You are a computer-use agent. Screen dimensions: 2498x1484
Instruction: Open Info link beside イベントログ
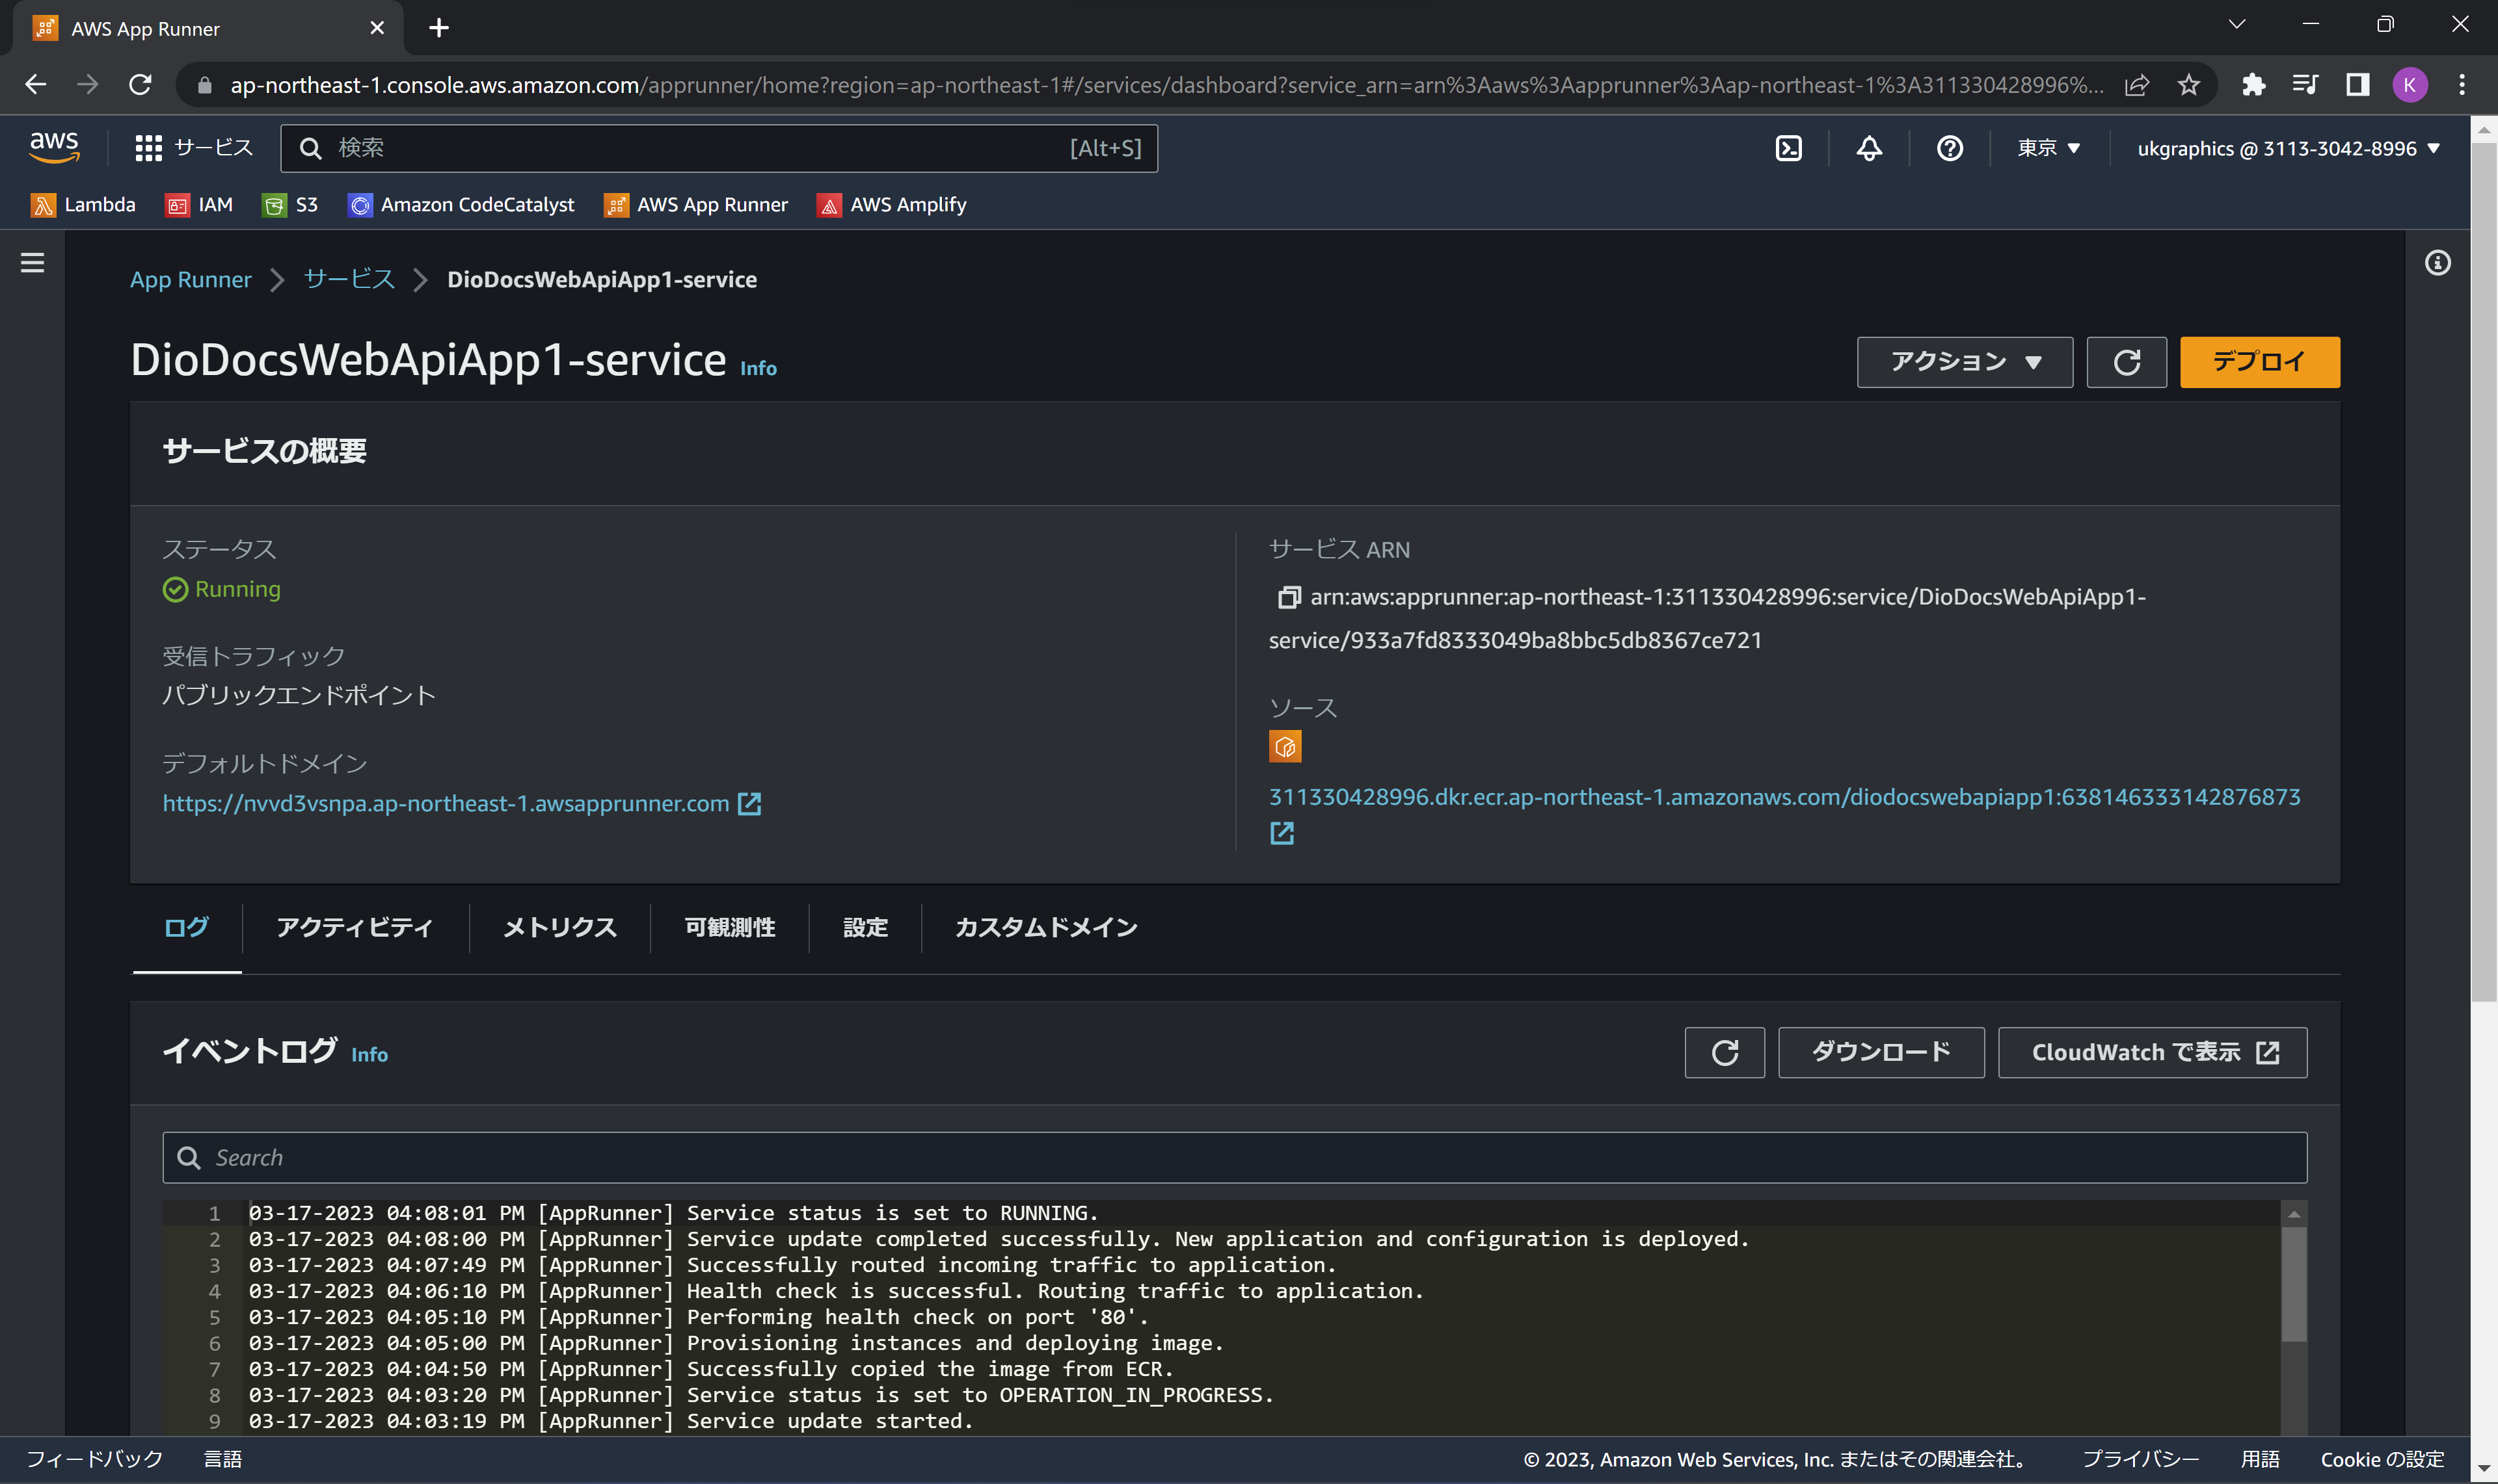[x=369, y=1054]
